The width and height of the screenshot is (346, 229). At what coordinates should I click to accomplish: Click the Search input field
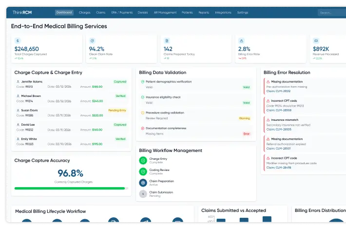tap(332, 13)
